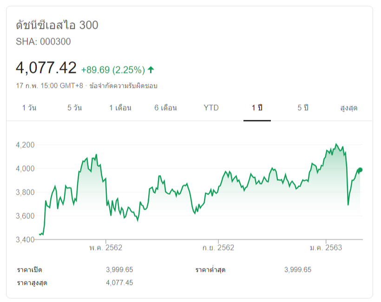The width and height of the screenshot is (381, 302).
Task: Click the ราคาเปิด label
Action: (x=30, y=270)
